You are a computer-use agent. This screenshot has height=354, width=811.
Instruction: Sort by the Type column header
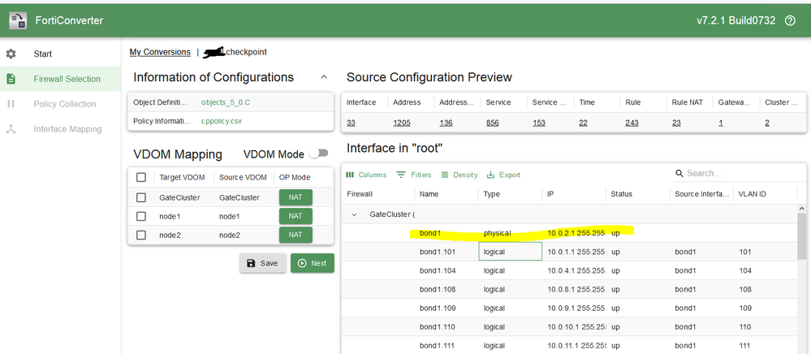click(492, 194)
